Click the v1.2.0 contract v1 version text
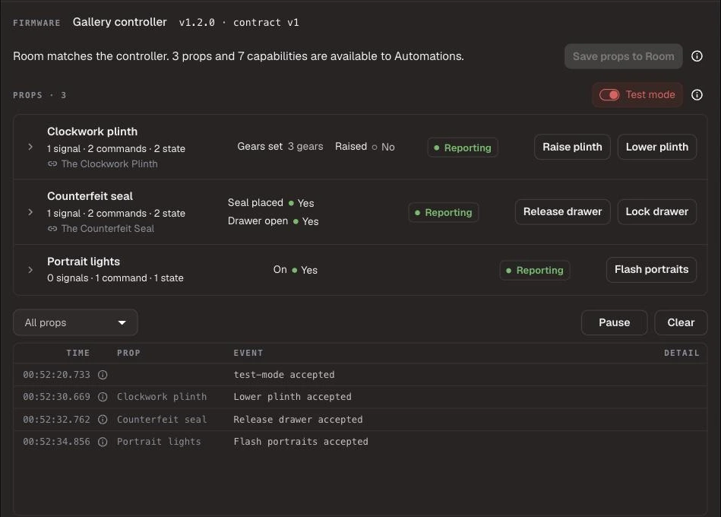This screenshot has width=721, height=517. point(239,23)
